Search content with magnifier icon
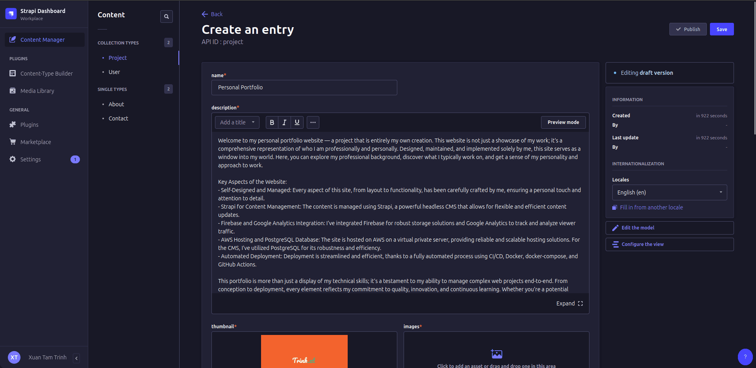The width and height of the screenshot is (756, 368). click(x=167, y=17)
